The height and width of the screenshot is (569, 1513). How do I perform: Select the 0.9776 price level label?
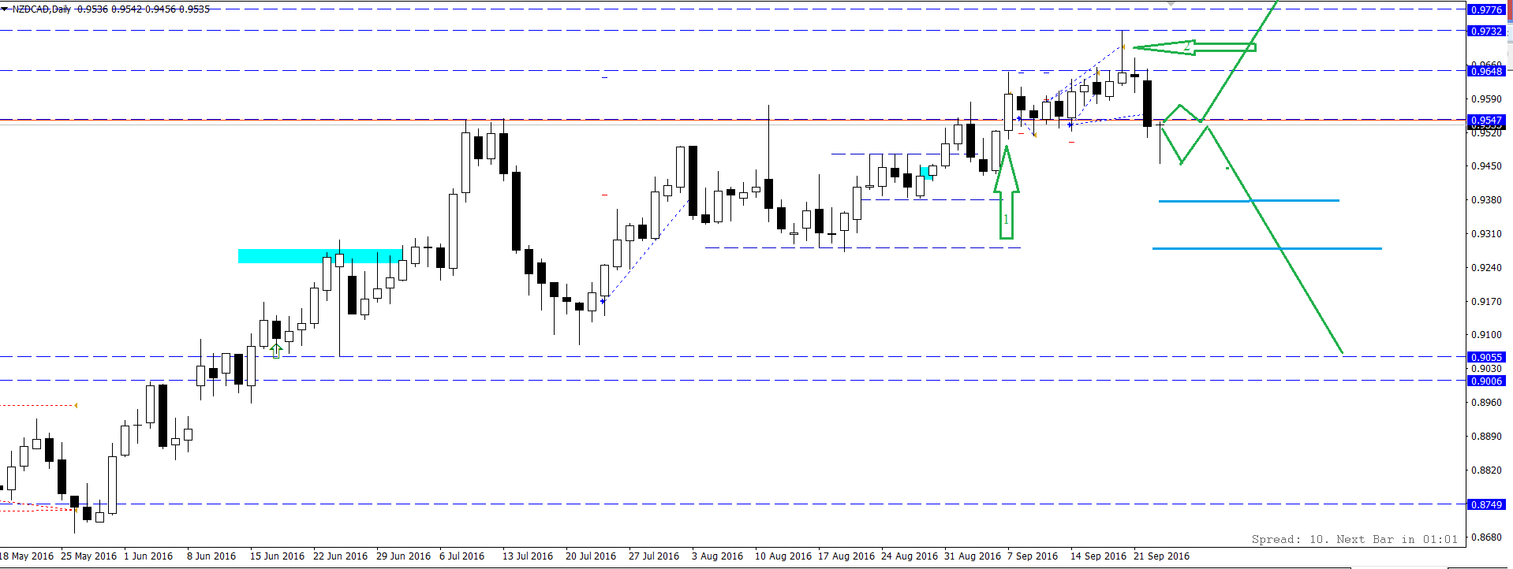(x=1487, y=9)
